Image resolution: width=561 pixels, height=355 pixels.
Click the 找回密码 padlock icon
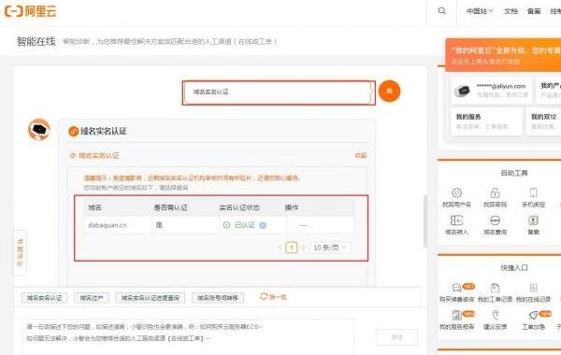click(495, 192)
